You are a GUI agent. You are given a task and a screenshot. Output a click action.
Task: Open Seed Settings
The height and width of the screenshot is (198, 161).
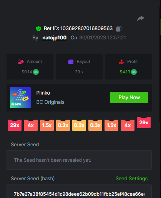(131, 179)
